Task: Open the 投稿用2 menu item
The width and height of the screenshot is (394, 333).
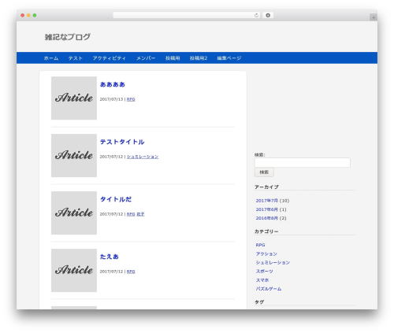Action: click(x=199, y=58)
